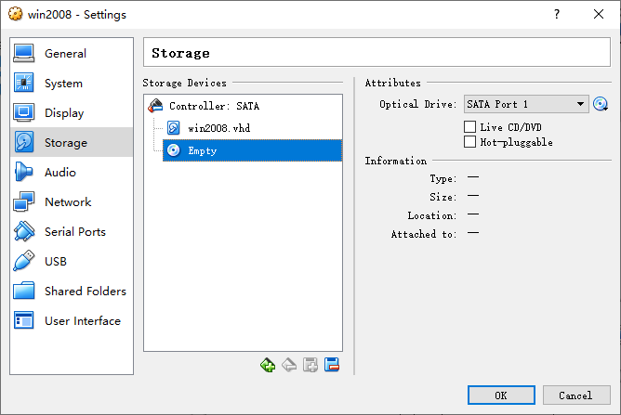
Task: Click the Empty optical disc icon
Action: click(174, 150)
